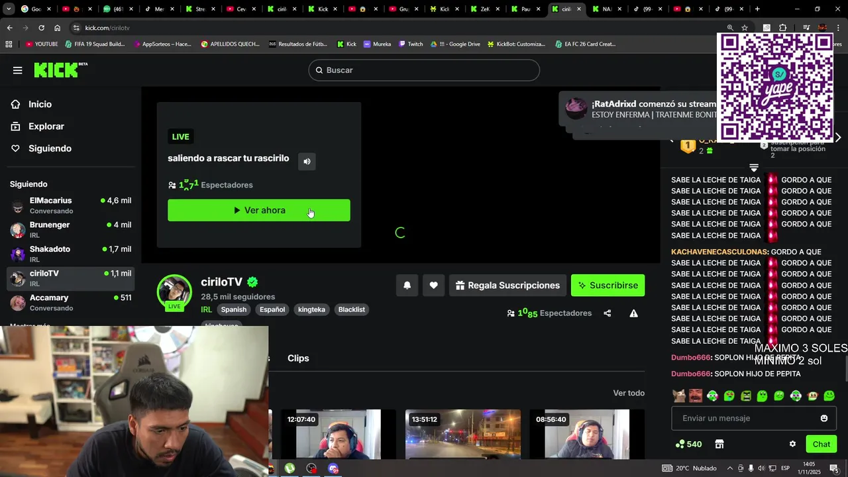Open Brunenger followed channel

pyautogui.click(x=70, y=230)
